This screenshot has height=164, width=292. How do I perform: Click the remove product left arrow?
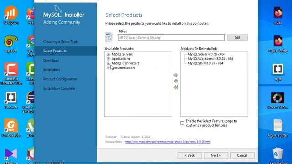click(x=176, y=81)
